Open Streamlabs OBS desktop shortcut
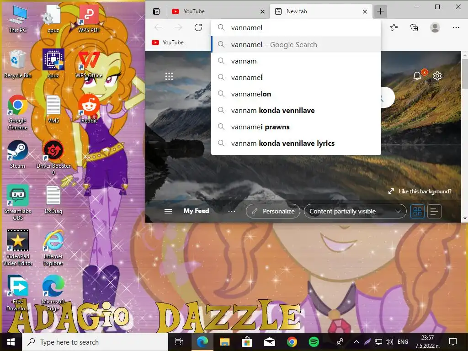Screen dimensions: 468x351 pos(18,202)
